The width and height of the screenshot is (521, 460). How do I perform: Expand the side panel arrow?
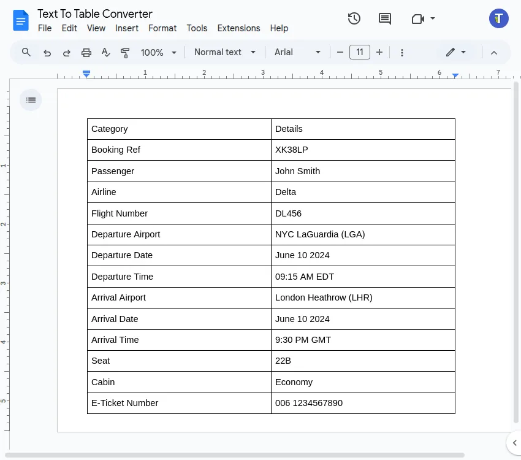click(514, 443)
